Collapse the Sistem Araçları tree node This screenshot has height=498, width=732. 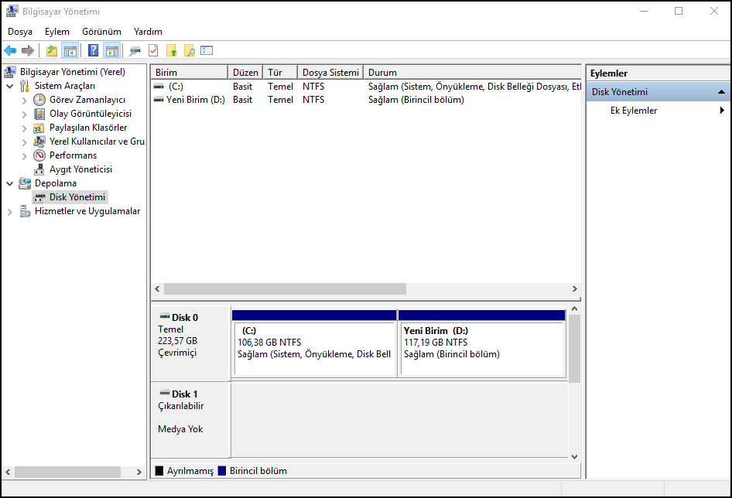click(10, 86)
